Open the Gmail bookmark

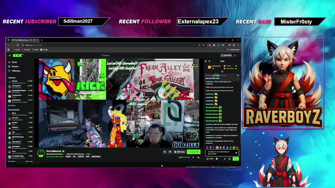click(17, 50)
